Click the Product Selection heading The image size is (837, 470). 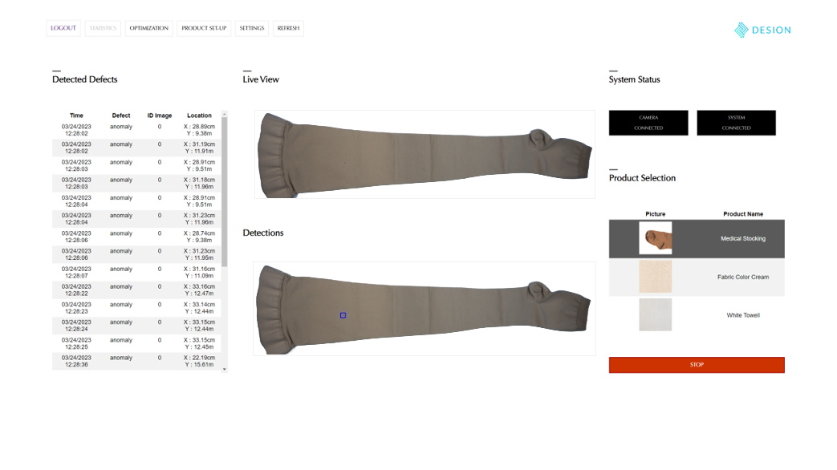[642, 178]
